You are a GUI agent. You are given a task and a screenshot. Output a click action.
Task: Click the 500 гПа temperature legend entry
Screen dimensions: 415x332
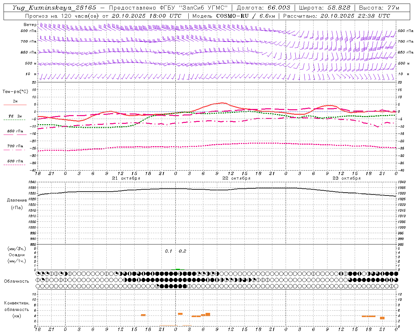(15, 161)
